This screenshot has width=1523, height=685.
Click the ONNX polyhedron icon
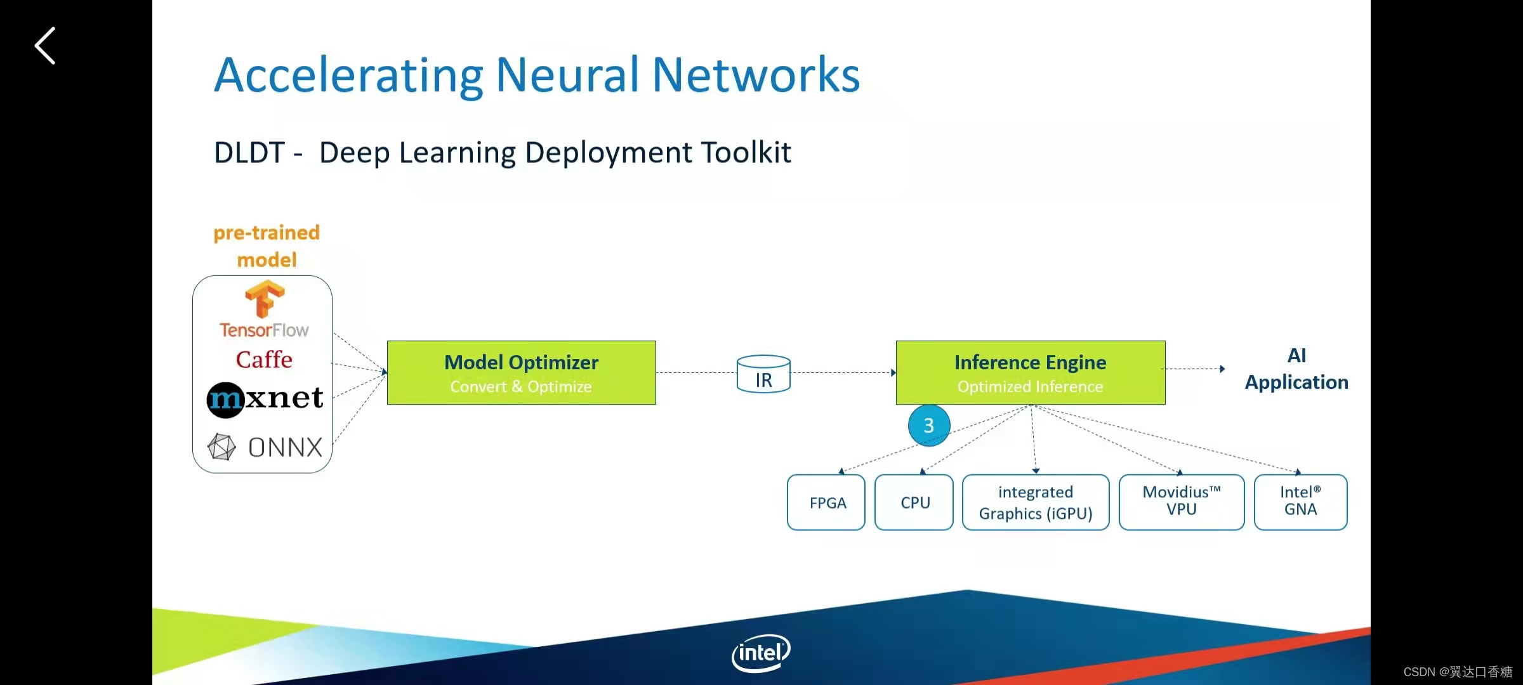tap(221, 447)
